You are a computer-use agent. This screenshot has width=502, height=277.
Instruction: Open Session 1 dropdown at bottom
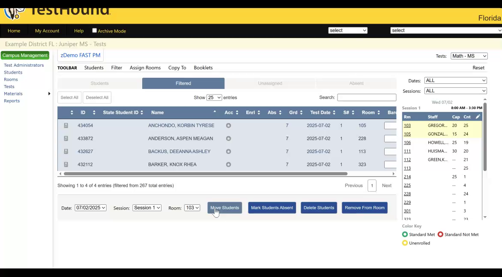pos(147,208)
